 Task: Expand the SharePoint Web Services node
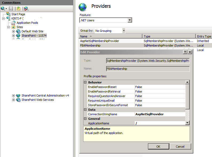tap(13, 100)
